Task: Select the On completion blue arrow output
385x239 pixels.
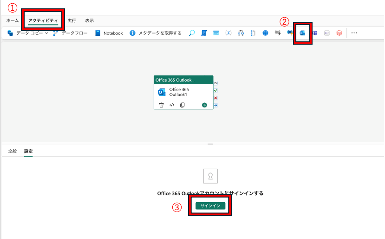Action: (x=215, y=105)
